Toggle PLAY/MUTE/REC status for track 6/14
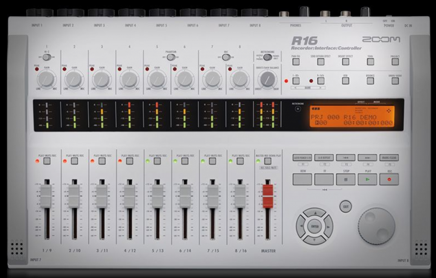This screenshot has width=436, height=278. (185, 161)
